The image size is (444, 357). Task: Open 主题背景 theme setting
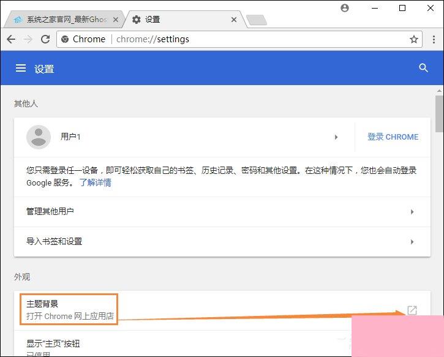pos(222,310)
